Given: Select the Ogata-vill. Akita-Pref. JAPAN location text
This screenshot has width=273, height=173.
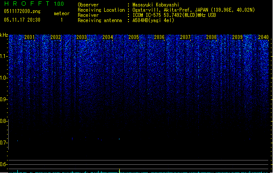Looking at the screenshot, I should point(194,10).
